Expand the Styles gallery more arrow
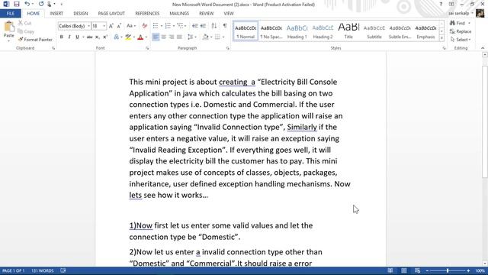Screen dimensions: 488x275 (441, 38)
